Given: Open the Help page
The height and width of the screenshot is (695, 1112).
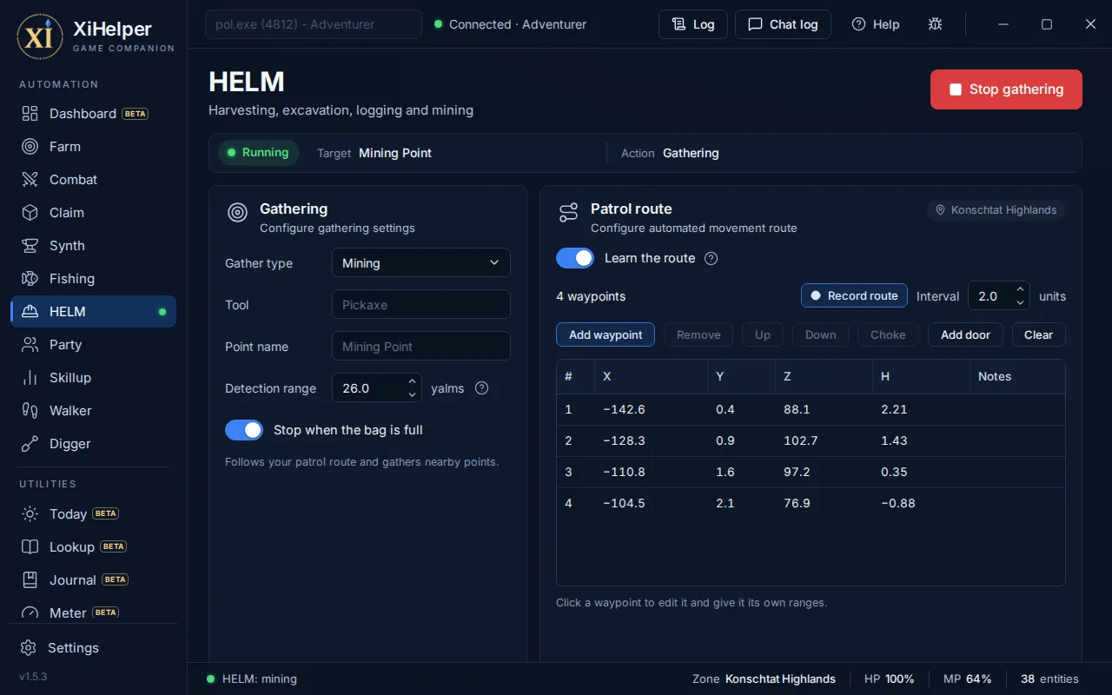Looking at the screenshot, I should click(876, 24).
